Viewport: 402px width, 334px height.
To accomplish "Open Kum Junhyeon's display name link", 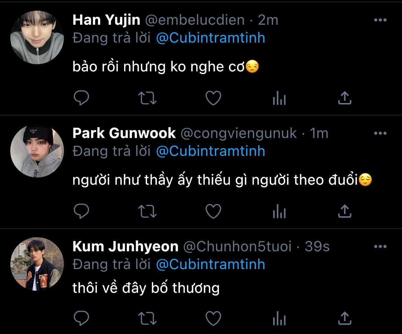I will pos(125,246).
